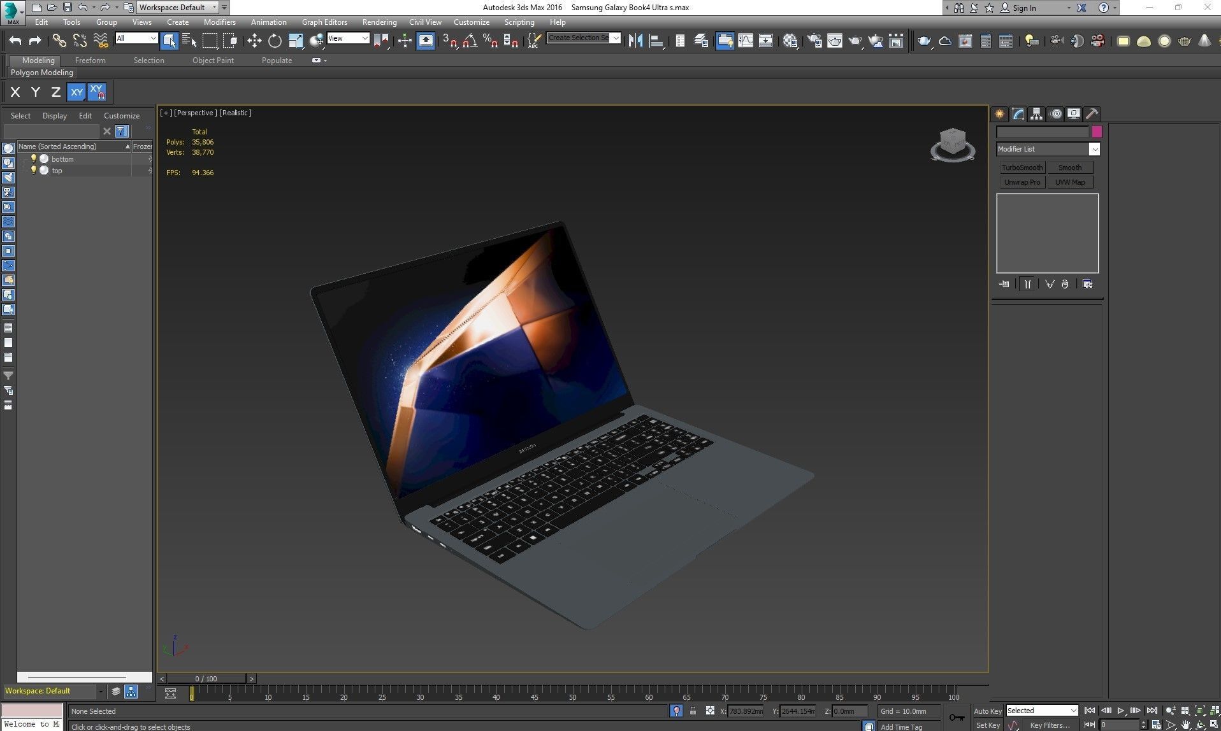Screen dimensions: 1221x731
Task: Click the Select and Link chain icon
Action: tap(59, 41)
